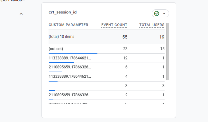
Task: Open the dropdown arrow beside the checkmark
Action: (164, 13)
